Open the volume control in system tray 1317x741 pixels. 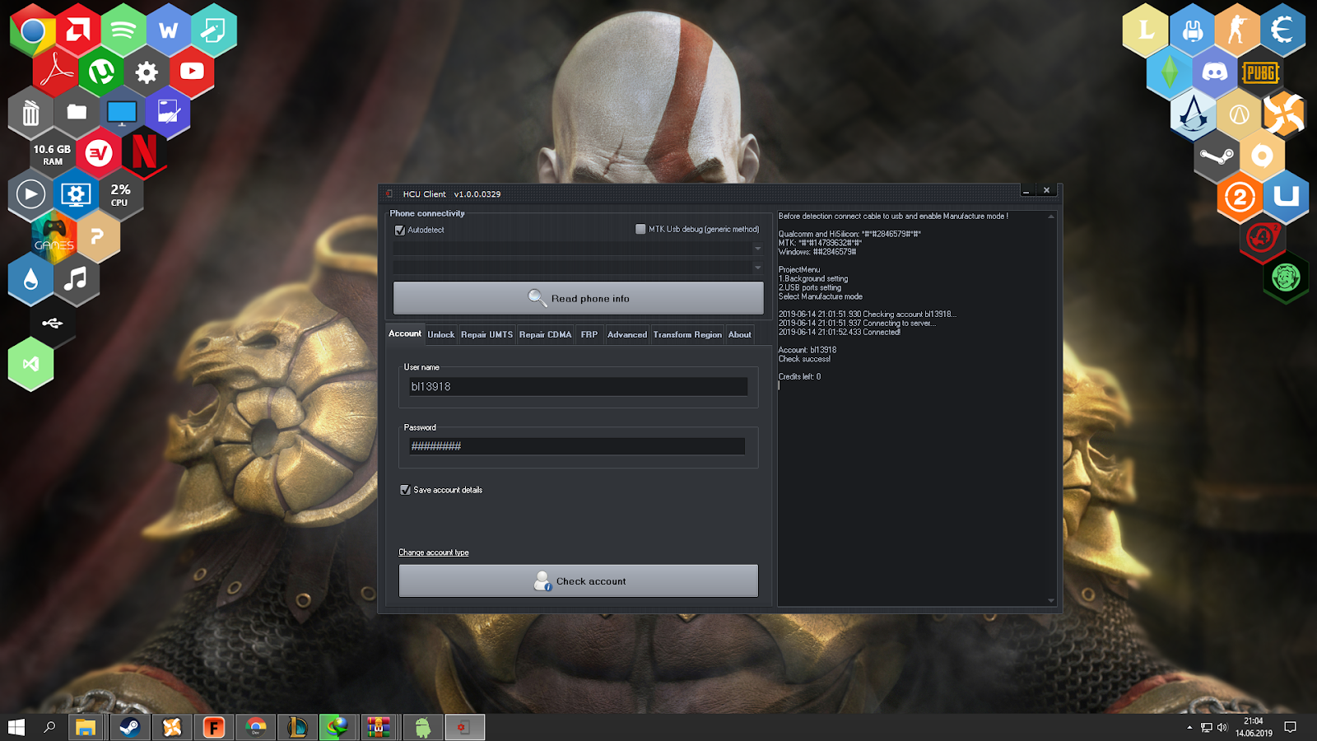pyautogui.click(x=1222, y=727)
